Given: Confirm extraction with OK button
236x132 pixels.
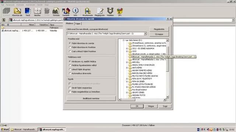Looking at the screenshot, I should coord(137,106).
